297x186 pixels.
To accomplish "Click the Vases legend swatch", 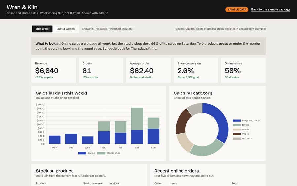I will pos(237,134).
